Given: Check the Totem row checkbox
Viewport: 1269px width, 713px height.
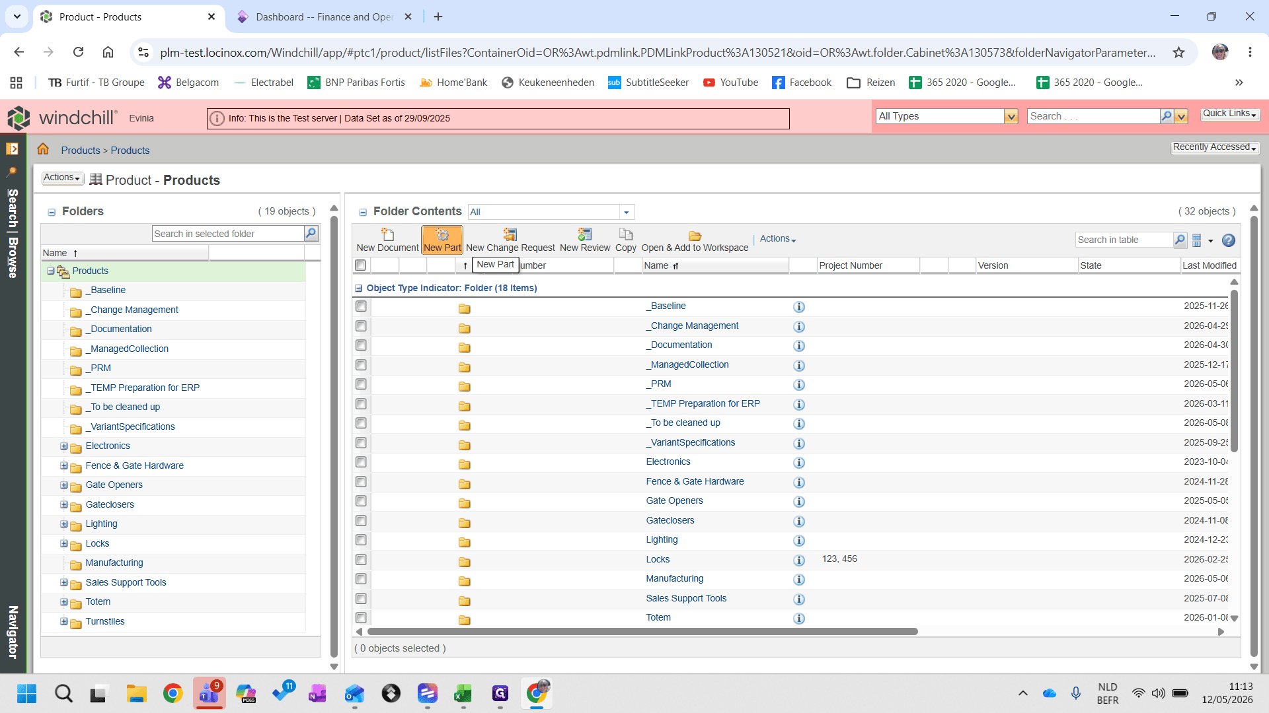Looking at the screenshot, I should 361,618.
